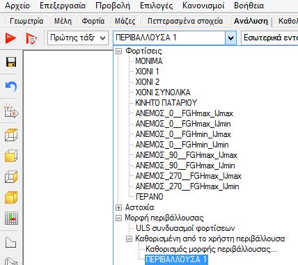Select ΑΝΕΜΟΣ_0__FGHmax_IJmin load case
This screenshot has height=265, width=298.
(x=183, y=124)
